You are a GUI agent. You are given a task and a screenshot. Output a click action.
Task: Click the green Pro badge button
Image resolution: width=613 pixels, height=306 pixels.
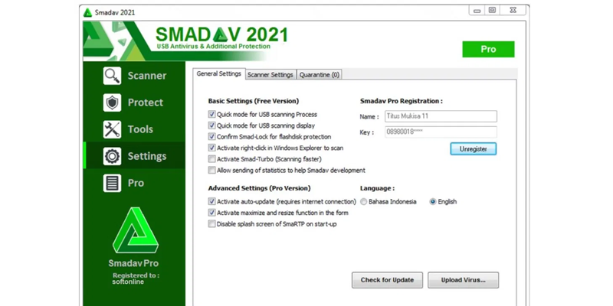click(x=488, y=49)
